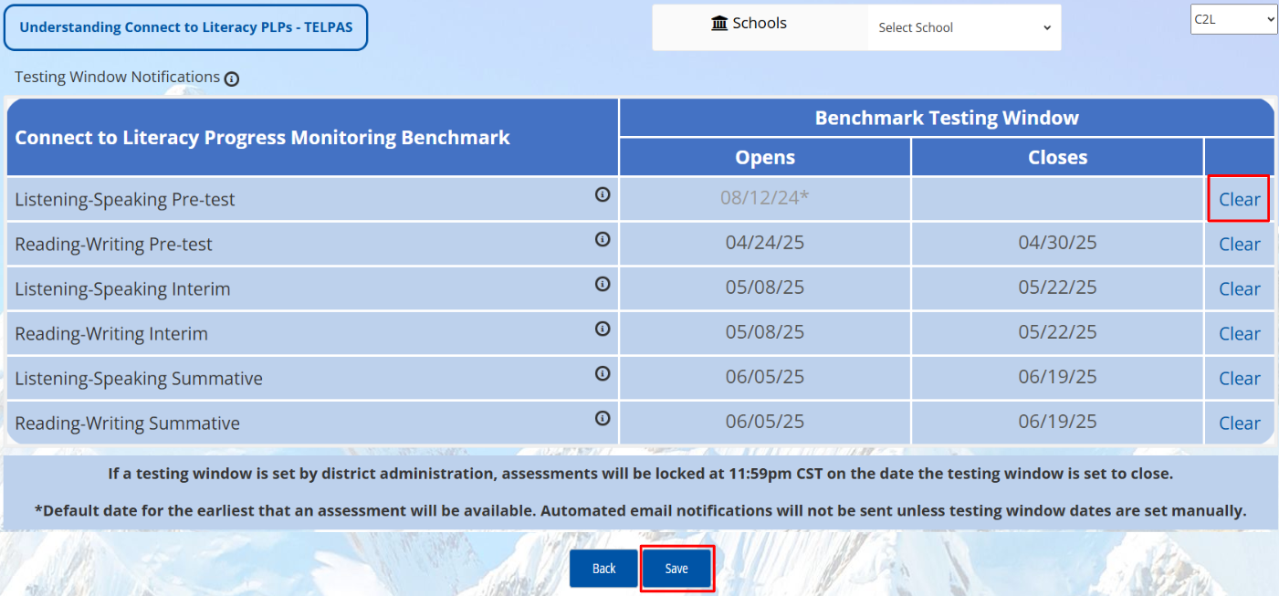Viewport: 1279px width, 596px height.
Task: Edit Reading-Writing Pre-test closes date 04/30/25
Action: click(x=1057, y=244)
